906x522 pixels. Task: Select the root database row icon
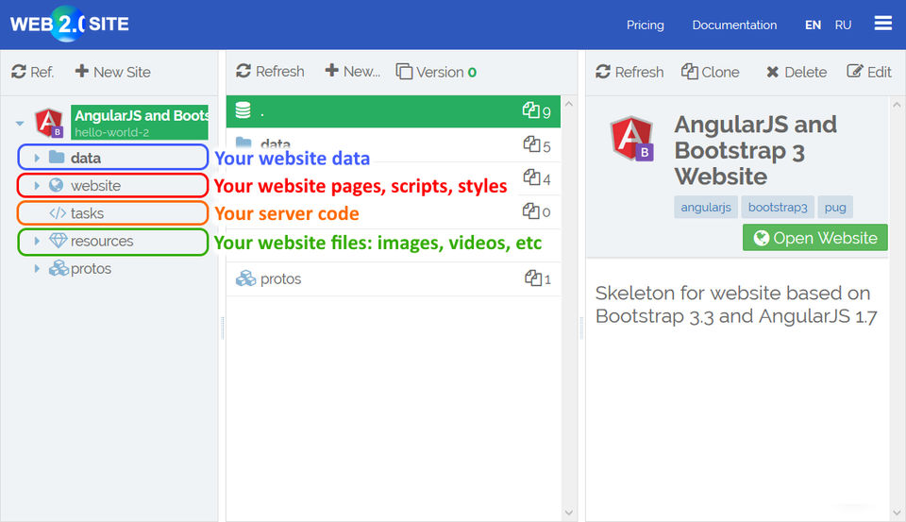[243, 109]
